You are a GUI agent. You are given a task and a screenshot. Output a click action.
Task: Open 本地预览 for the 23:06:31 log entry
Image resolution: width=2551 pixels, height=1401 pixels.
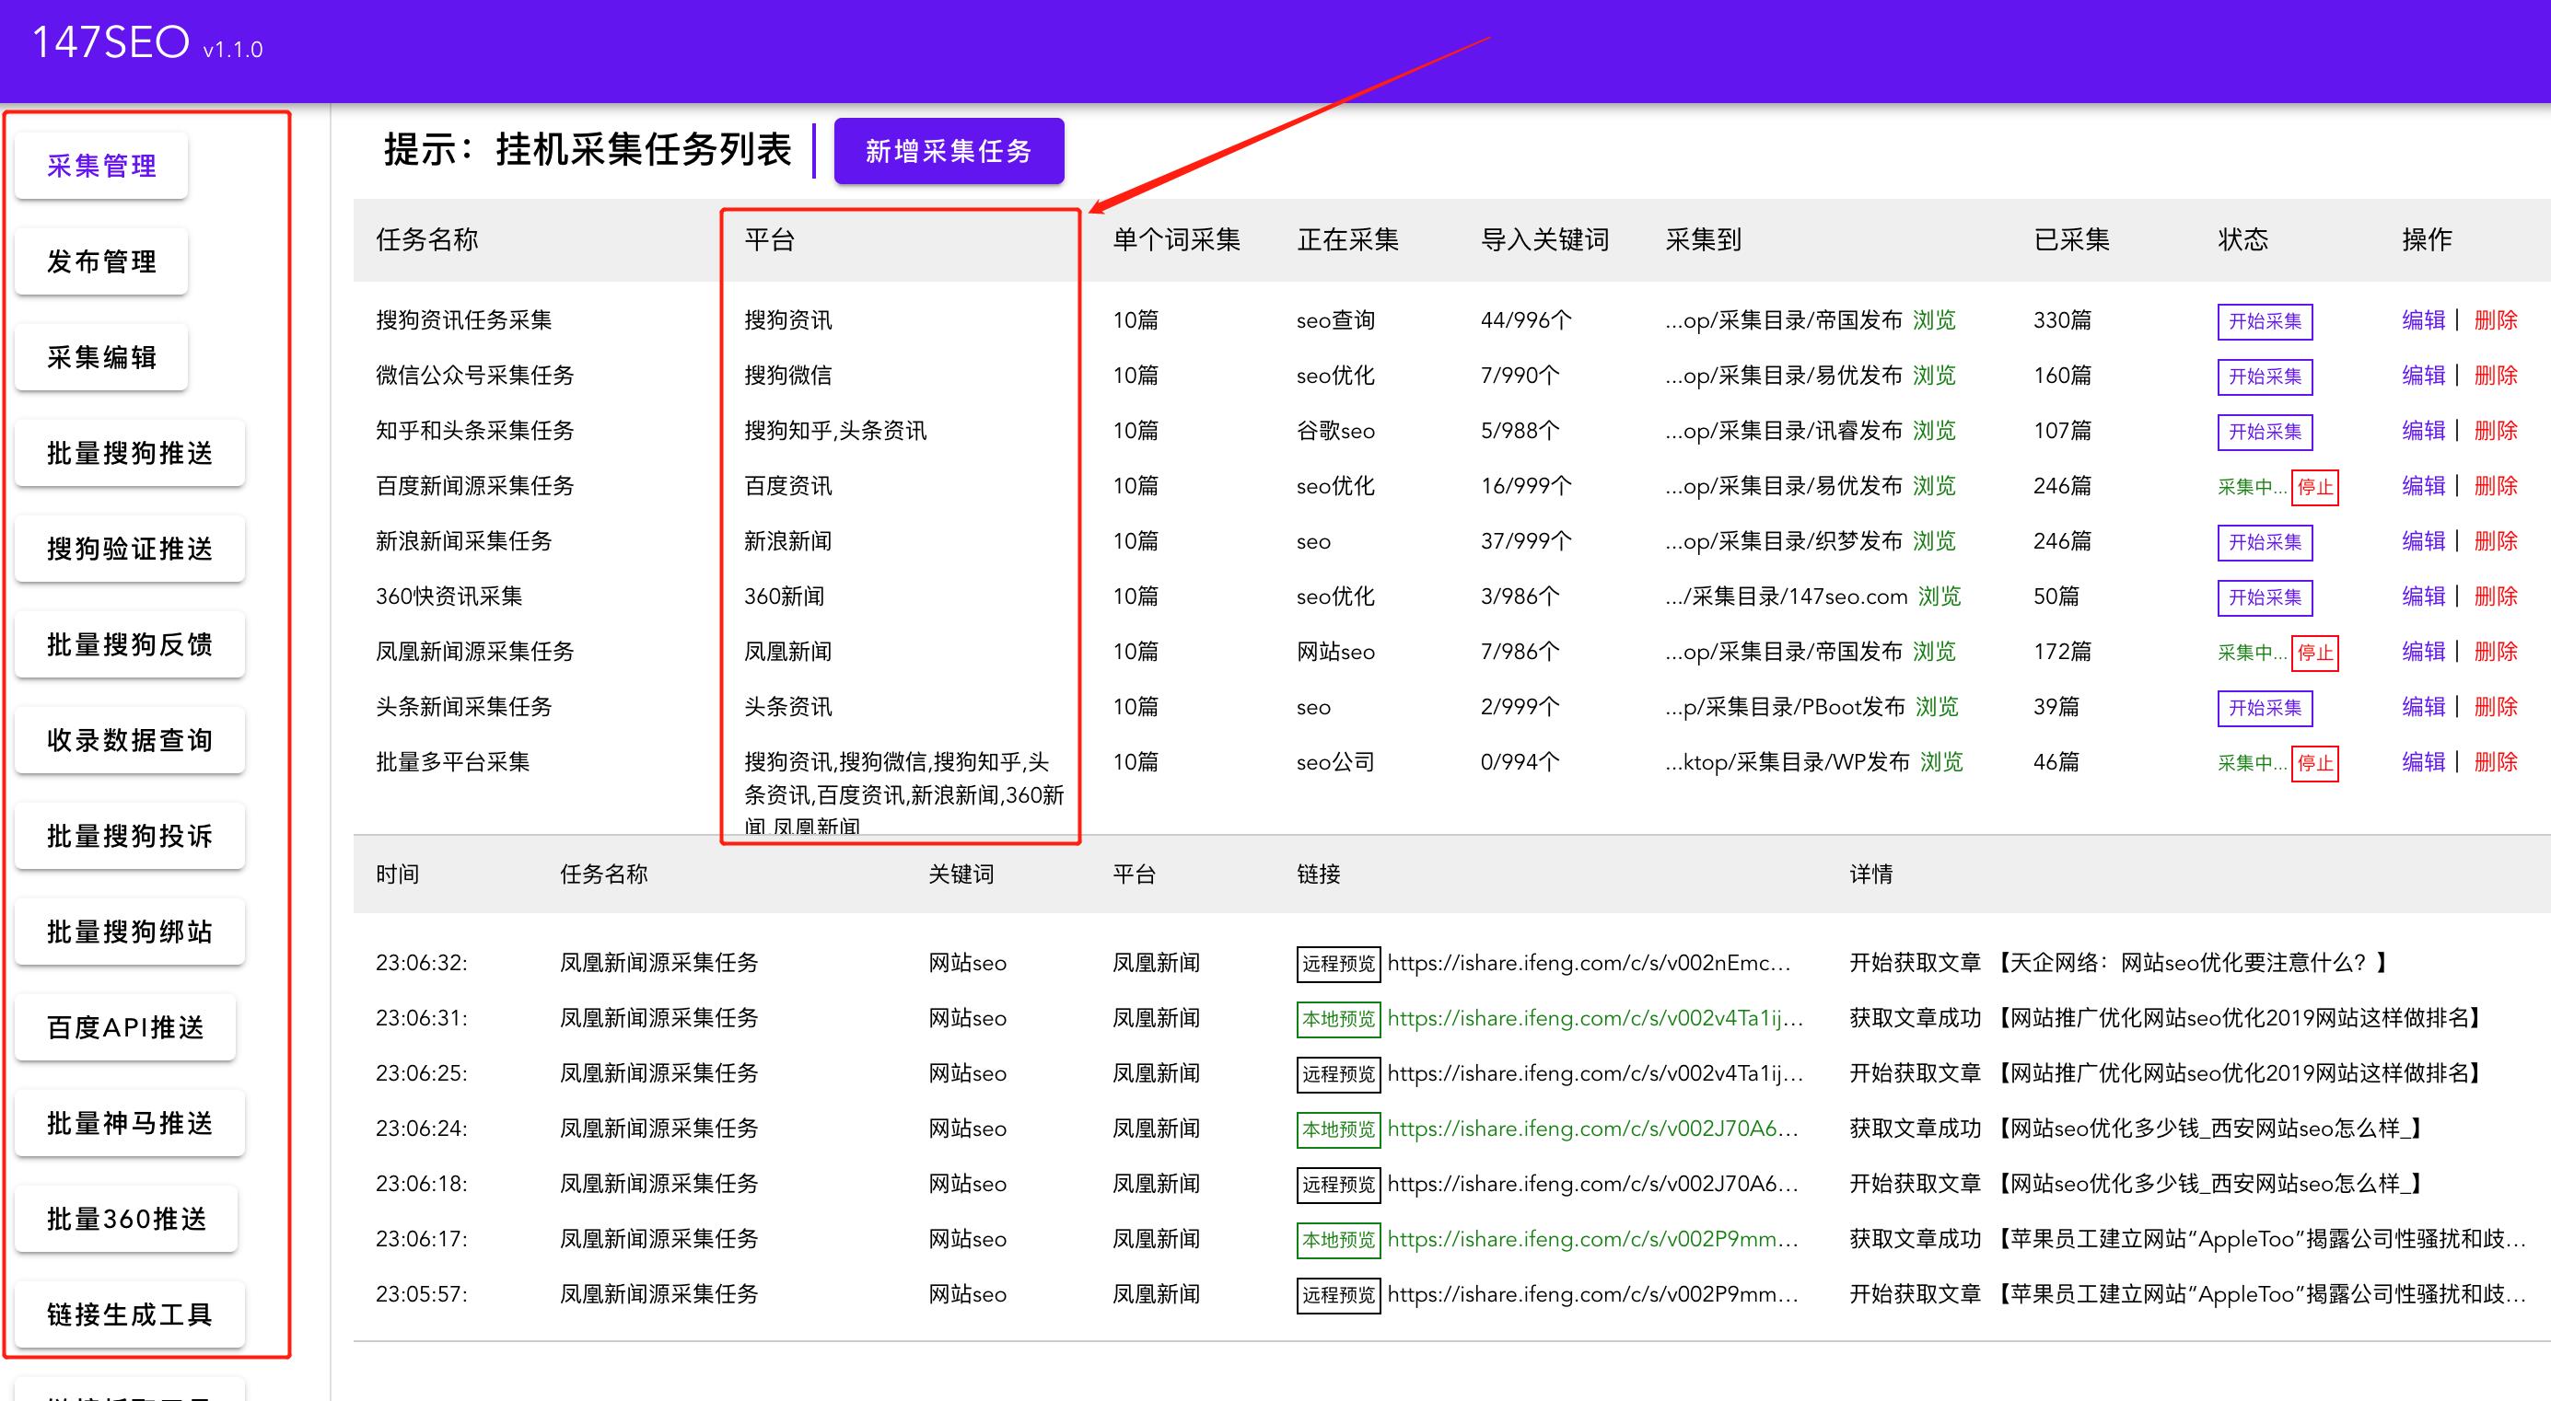[1339, 1019]
